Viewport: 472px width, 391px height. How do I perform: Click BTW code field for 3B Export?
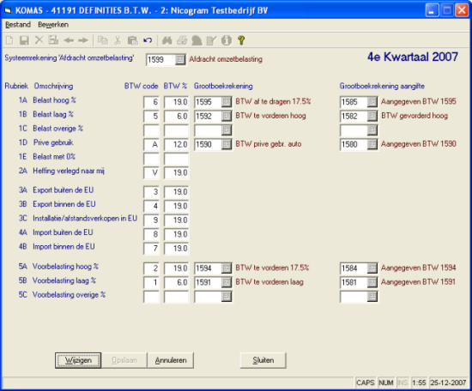151,206
